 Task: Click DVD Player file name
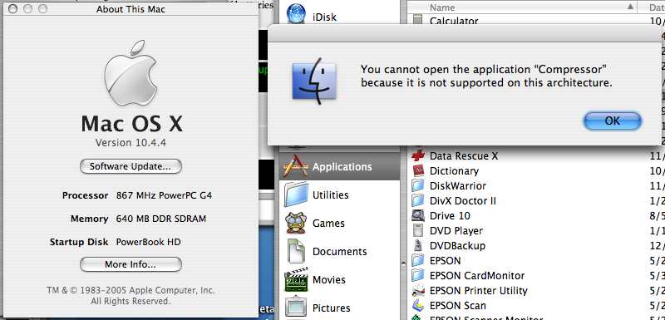(x=456, y=231)
